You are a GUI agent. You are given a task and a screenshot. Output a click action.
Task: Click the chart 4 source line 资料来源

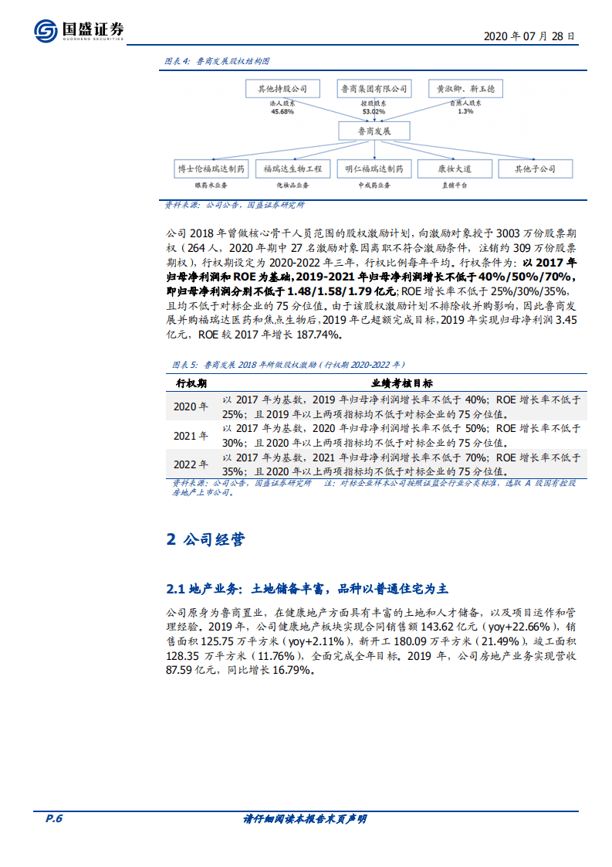coord(235,205)
